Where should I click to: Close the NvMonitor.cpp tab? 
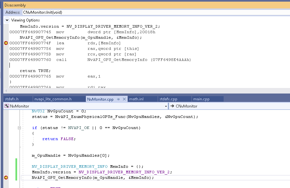click(x=124, y=99)
